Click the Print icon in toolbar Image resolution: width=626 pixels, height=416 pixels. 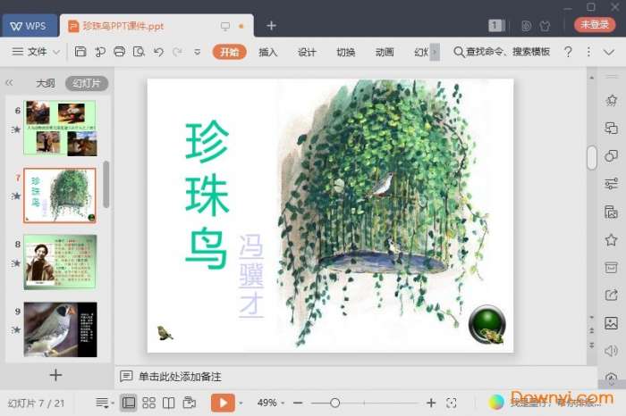[119, 52]
